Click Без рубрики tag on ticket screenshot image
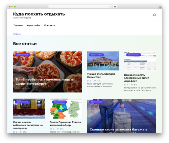Image resolution: width=169 pixels, height=143 pixels. pos(134,55)
